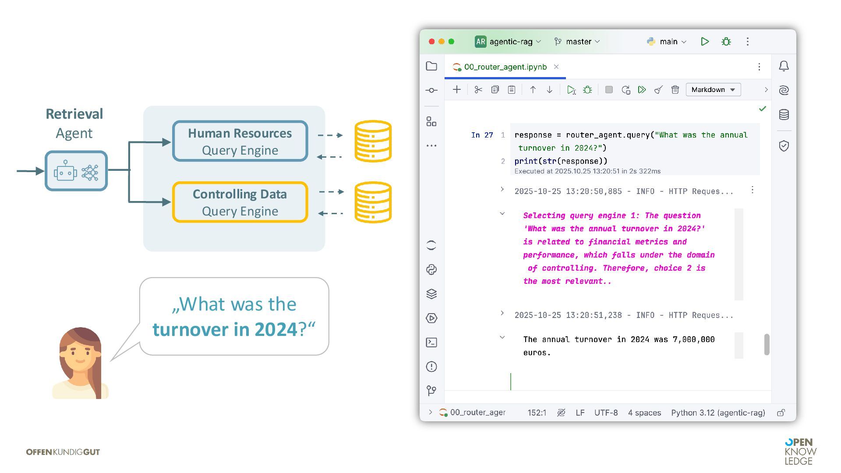Open the agentic-rag project menu

tap(508, 42)
